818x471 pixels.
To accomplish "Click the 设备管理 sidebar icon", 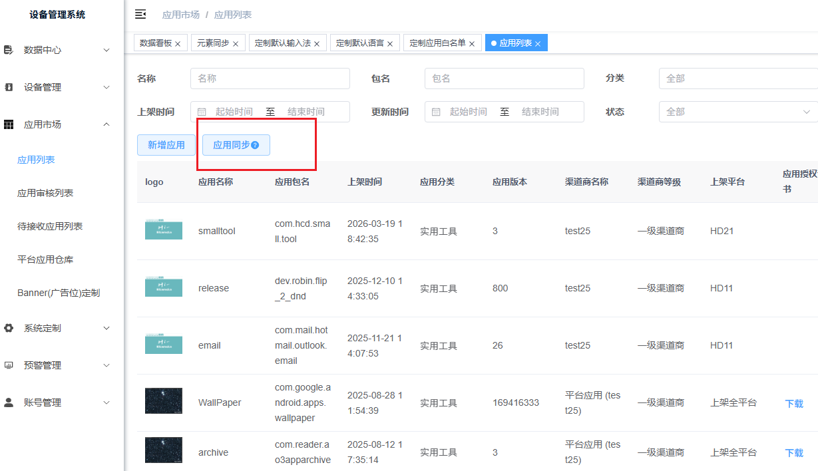I will [x=9, y=87].
